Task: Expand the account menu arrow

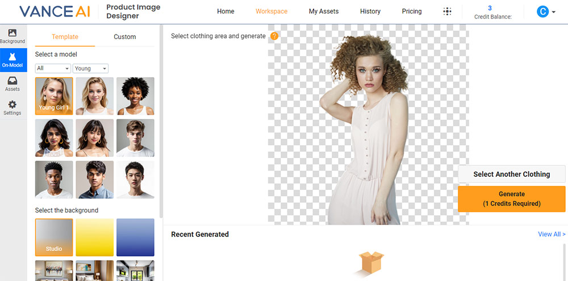Action: pyautogui.click(x=553, y=12)
